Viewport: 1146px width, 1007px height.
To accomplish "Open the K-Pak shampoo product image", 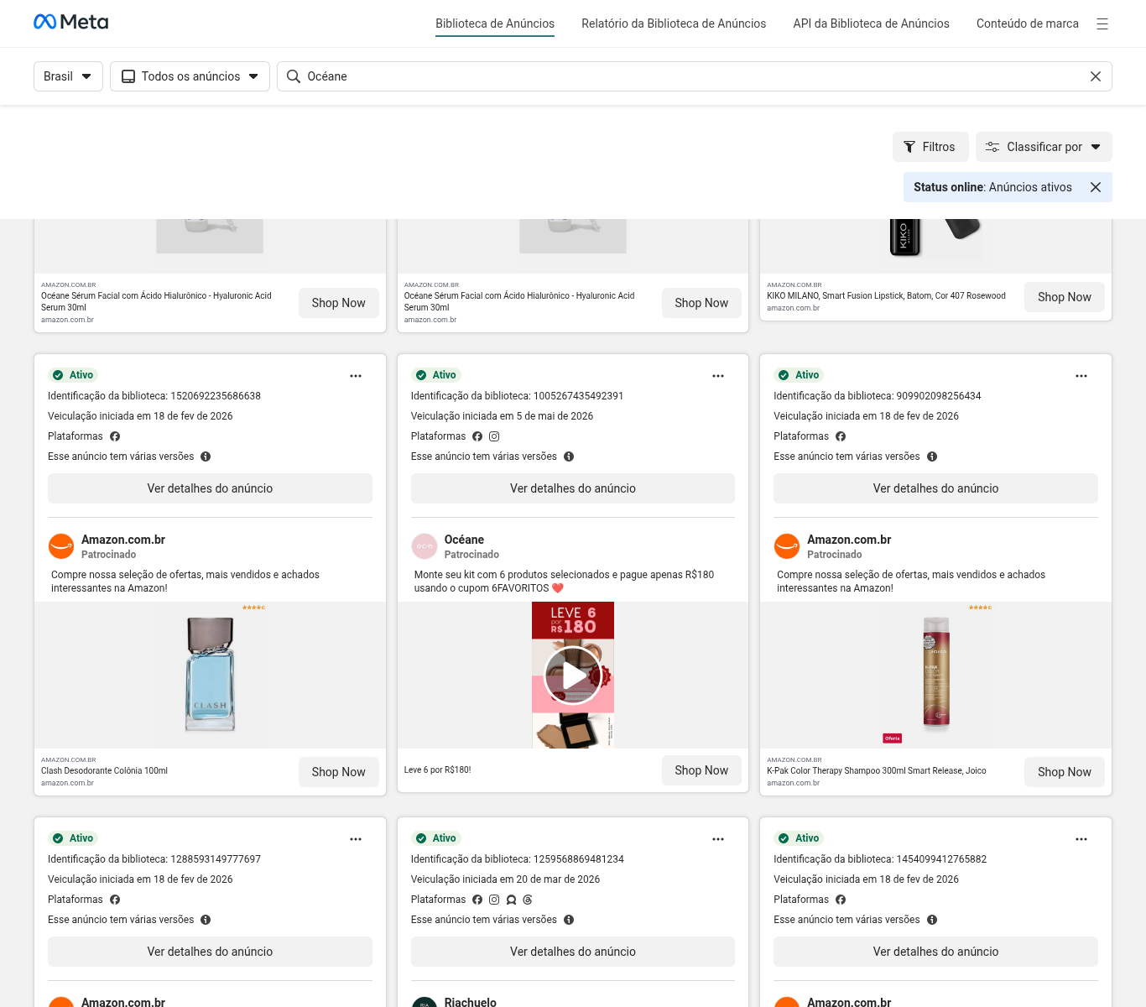I will click(x=936, y=675).
